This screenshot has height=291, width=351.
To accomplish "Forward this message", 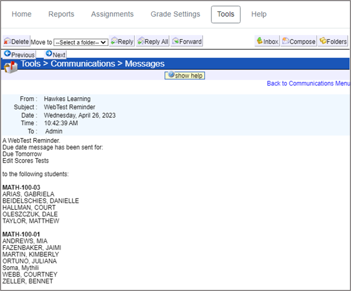I will 187,41.
